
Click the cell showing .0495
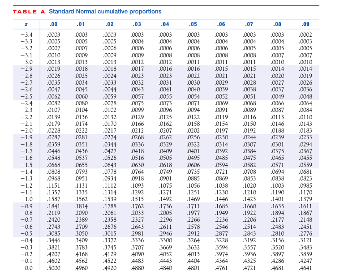tap(193, 158)
